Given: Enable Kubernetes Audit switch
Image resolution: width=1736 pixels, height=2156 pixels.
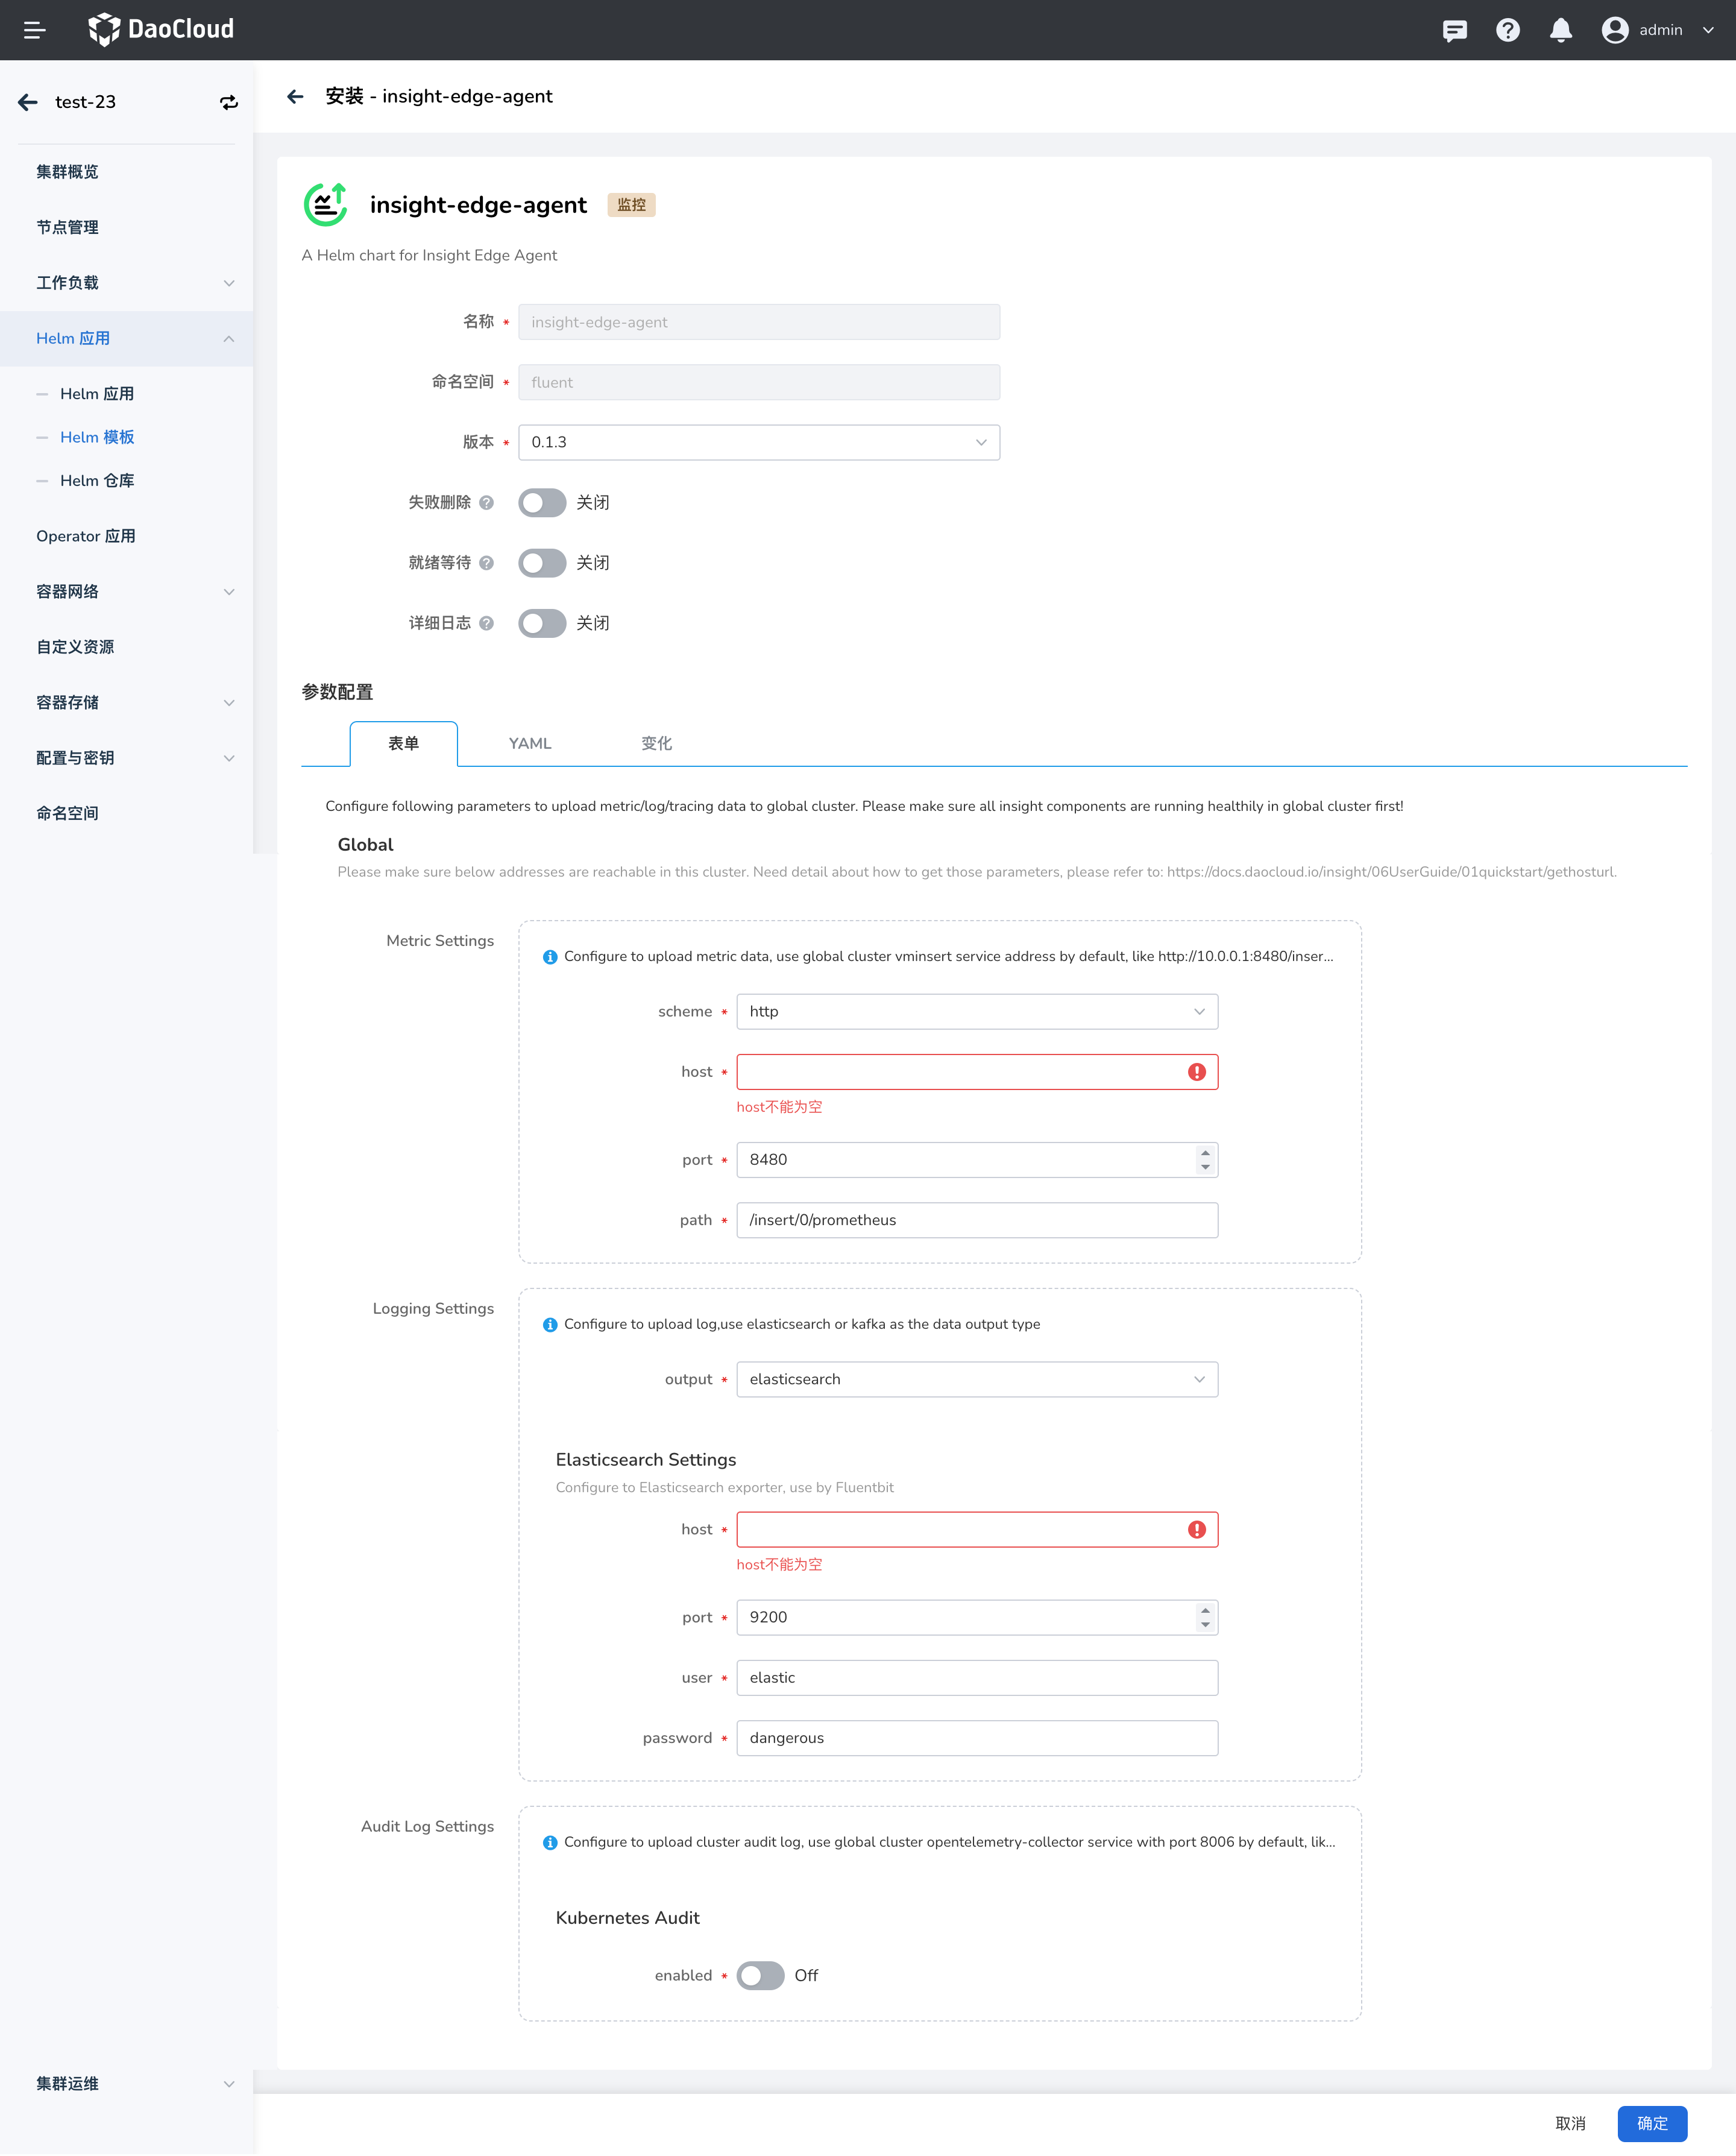Looking at the screenshot, I should click(760, 1976).
